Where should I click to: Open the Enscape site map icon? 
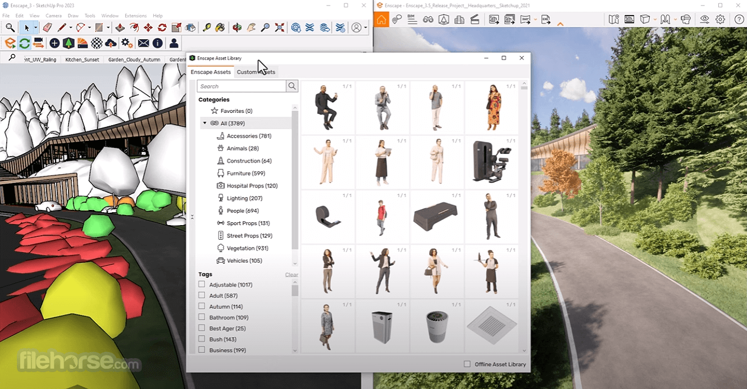613,20
